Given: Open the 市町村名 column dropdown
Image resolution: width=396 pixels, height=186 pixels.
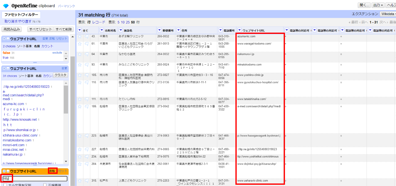Looking at the screenshot, I should pos(102,30).
